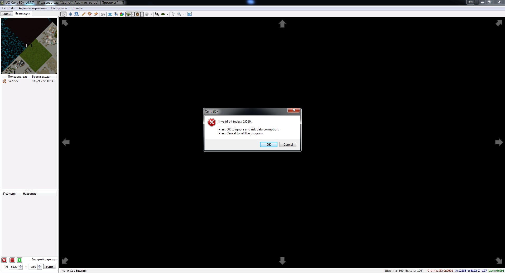Screen dimensions: 505x273
Task: Expand the magnifier zoom dropdown arrow
Action: coord(184,14)
